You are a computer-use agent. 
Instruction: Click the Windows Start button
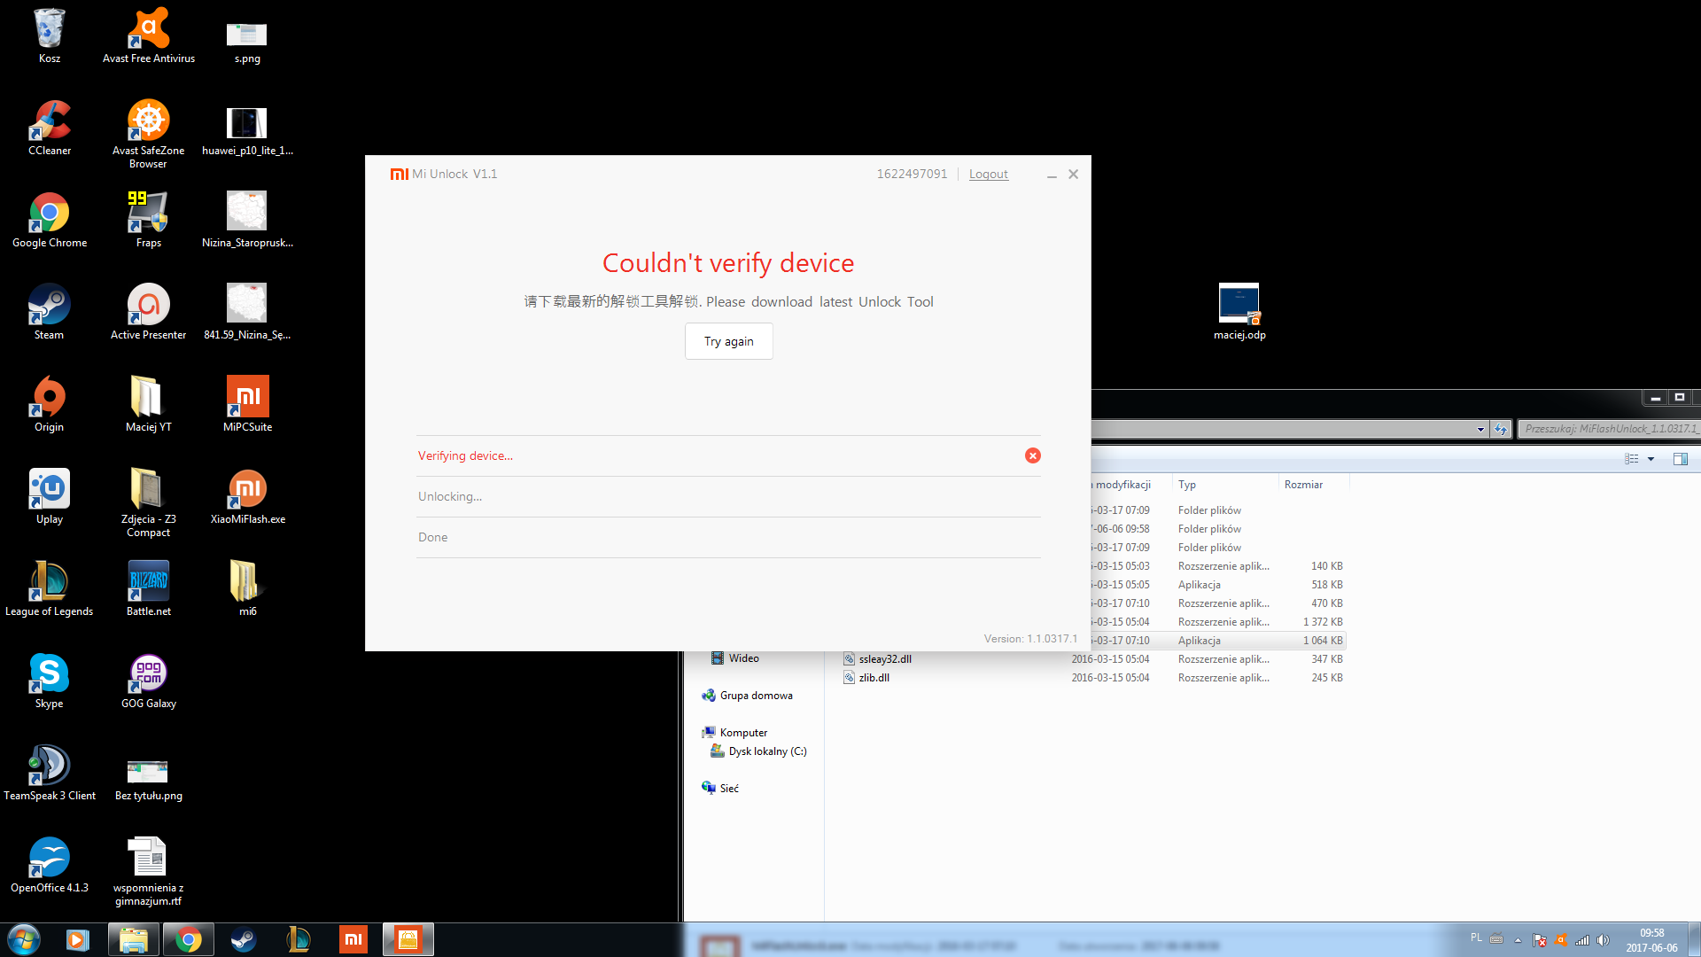(x=24, y=939)
